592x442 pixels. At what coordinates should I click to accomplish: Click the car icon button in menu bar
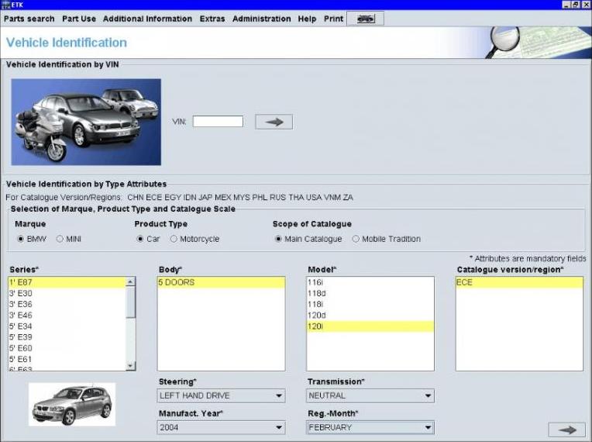click(365, 19)
